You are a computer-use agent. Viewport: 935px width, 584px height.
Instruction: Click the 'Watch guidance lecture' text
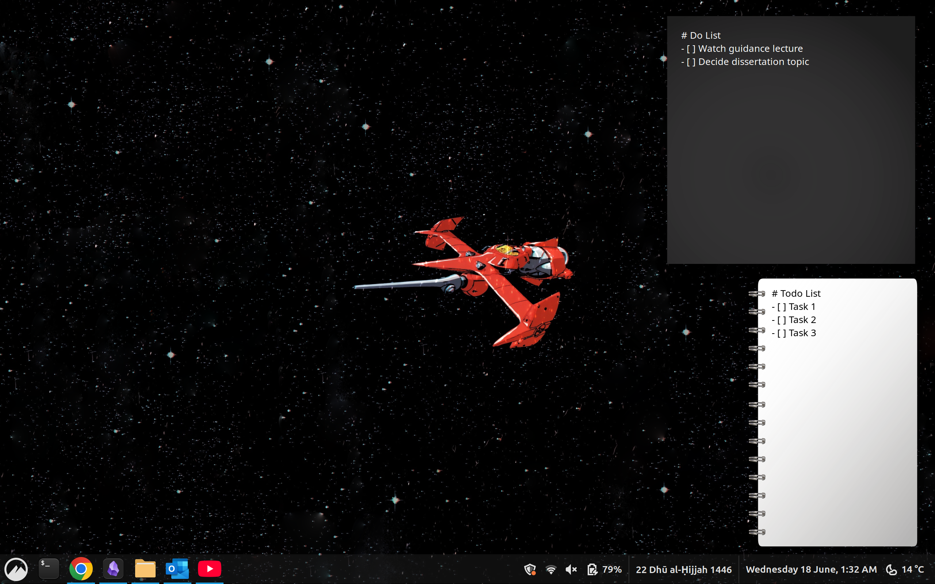[750, 49]
